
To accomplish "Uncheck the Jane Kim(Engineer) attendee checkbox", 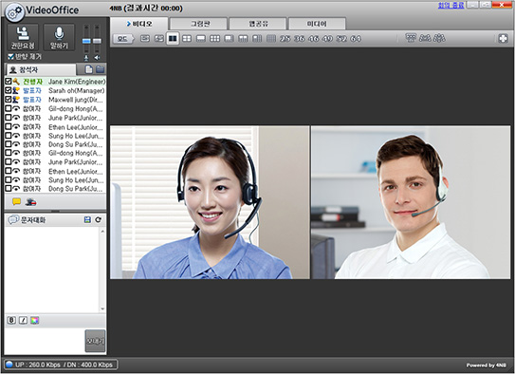I will (9, 81).
